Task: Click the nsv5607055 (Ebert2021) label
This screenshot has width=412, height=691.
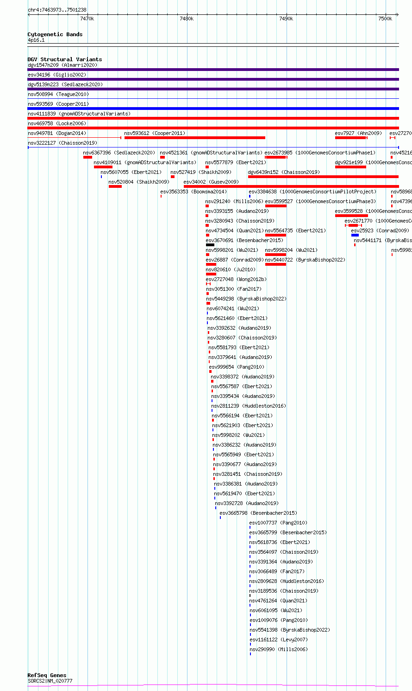Action: coord(131,172)
